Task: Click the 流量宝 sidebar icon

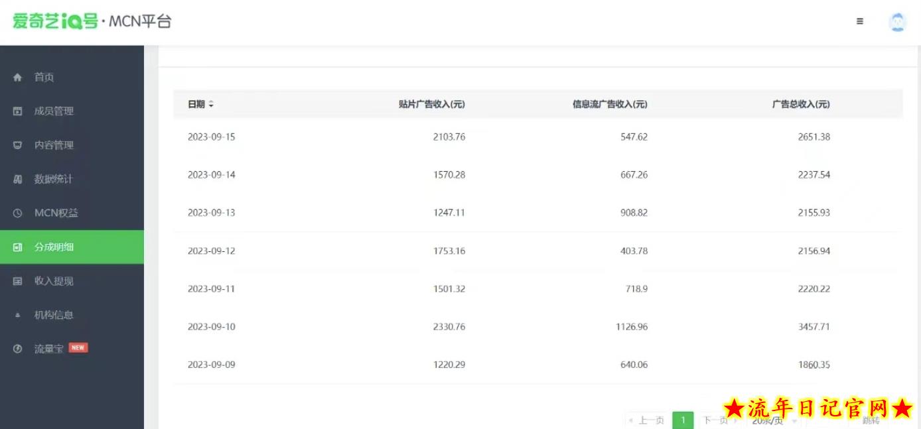Action: coord(18,349)
